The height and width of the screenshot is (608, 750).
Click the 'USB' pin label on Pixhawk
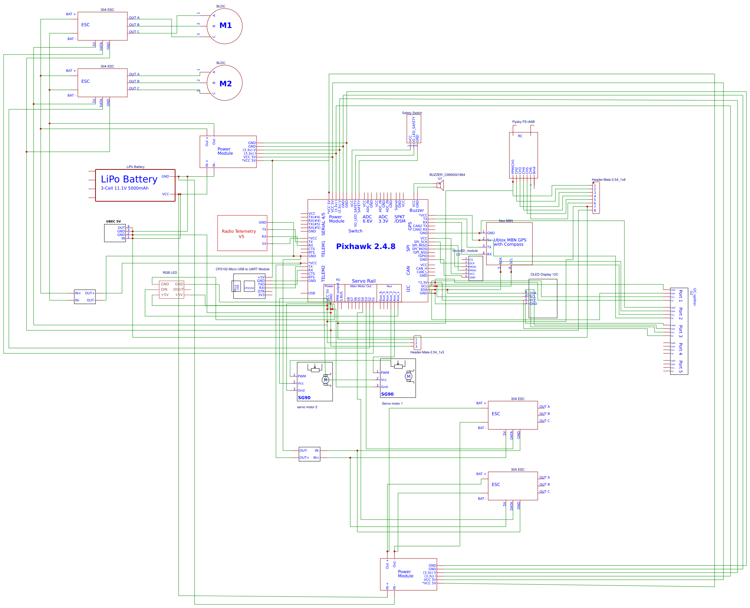(x=312, y=293)
